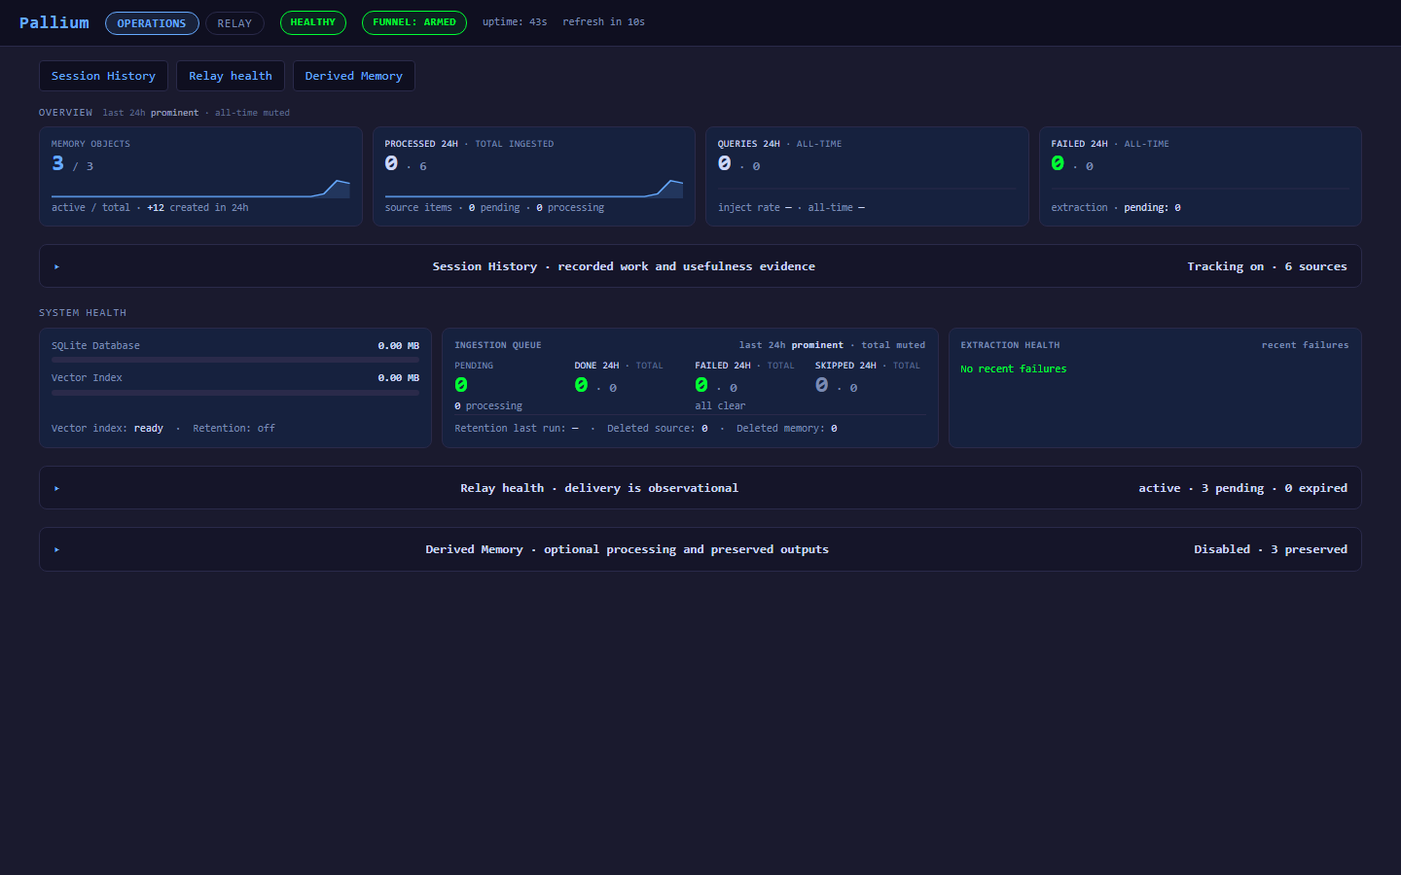This screenshot has height=875, width=1401.
Task: Click the 'Deleted source: 0' value
Action: point(658,429)
